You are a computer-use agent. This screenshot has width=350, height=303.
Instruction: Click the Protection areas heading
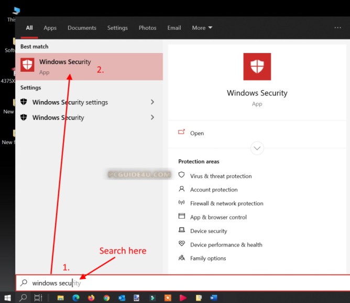coord(199,161)
